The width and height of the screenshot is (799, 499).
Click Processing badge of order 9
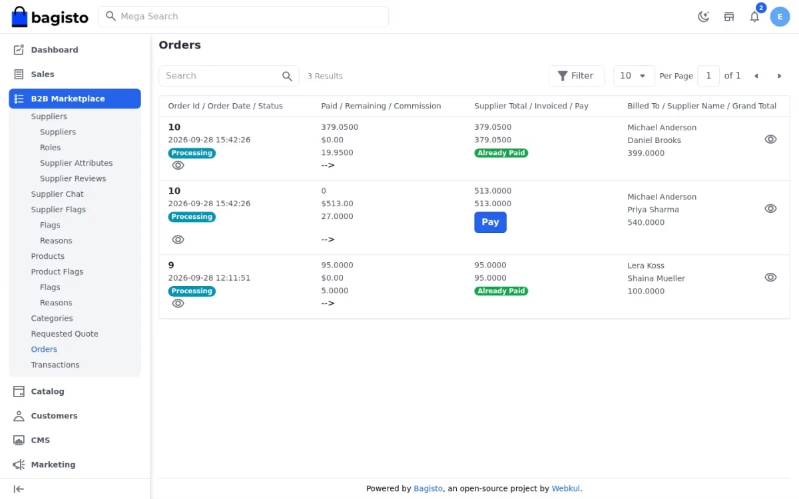coord(192,291)
